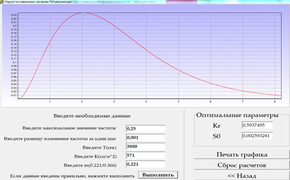The height and width of the screenshot is (180, 290).
Task: Click the application icon in title bar
Action: pos(1,2)
